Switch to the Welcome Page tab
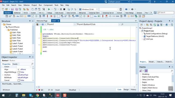Image resolution: width=175 pixels, height=98 pixels. point(42,21)
